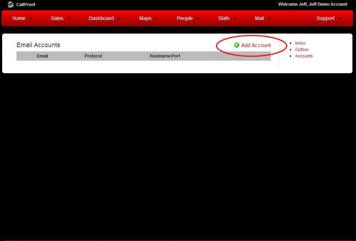Open the Mail menu

pyautogui.click(x=259, y=18)
